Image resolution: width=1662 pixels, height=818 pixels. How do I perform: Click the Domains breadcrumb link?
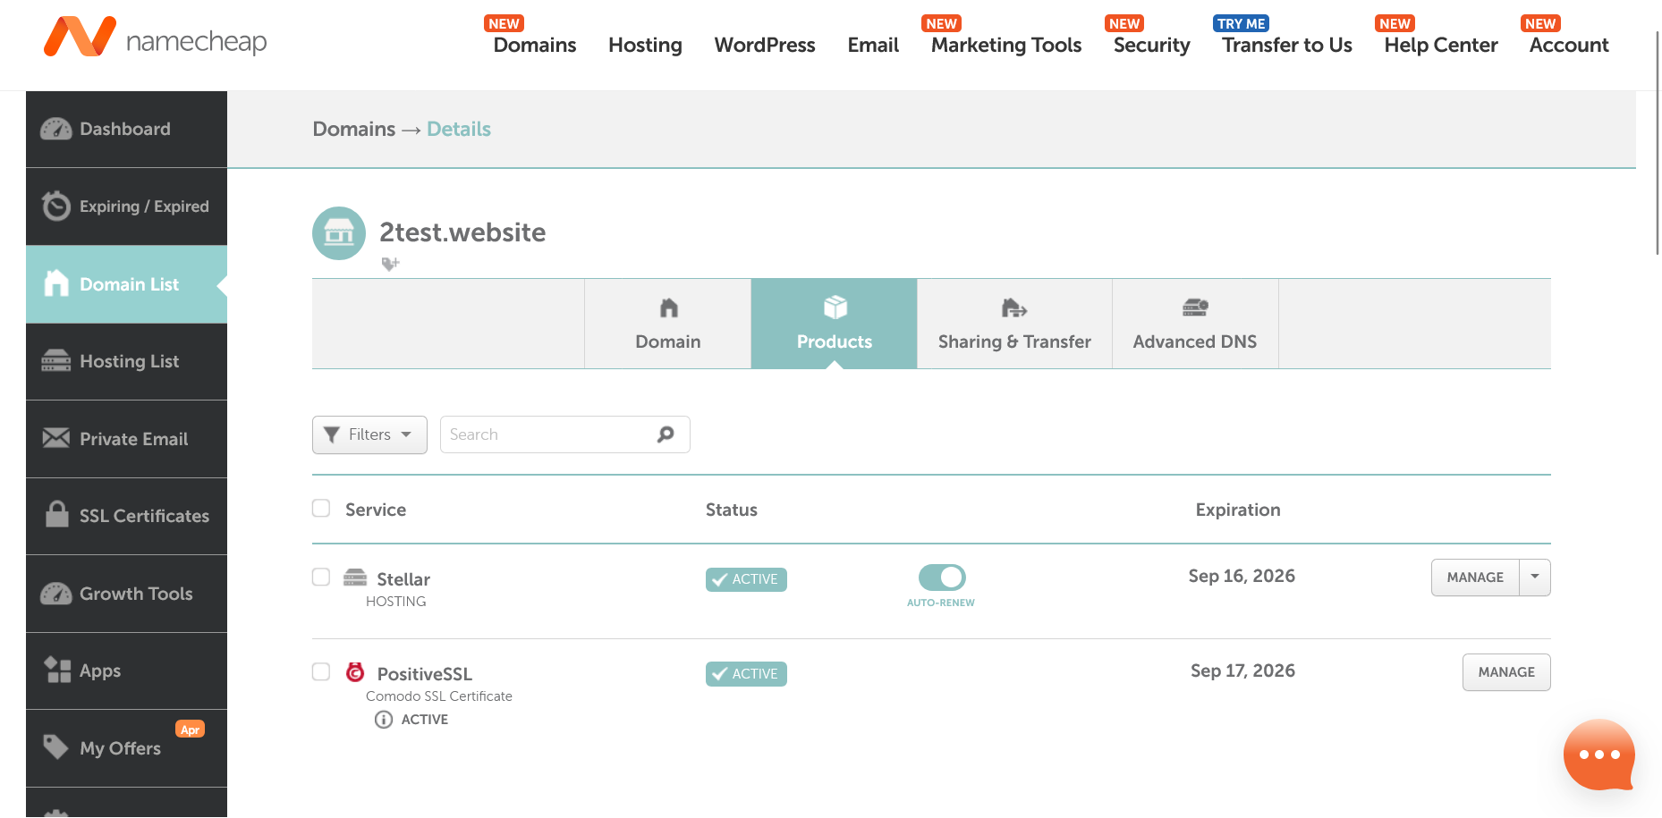coord(354,129)
